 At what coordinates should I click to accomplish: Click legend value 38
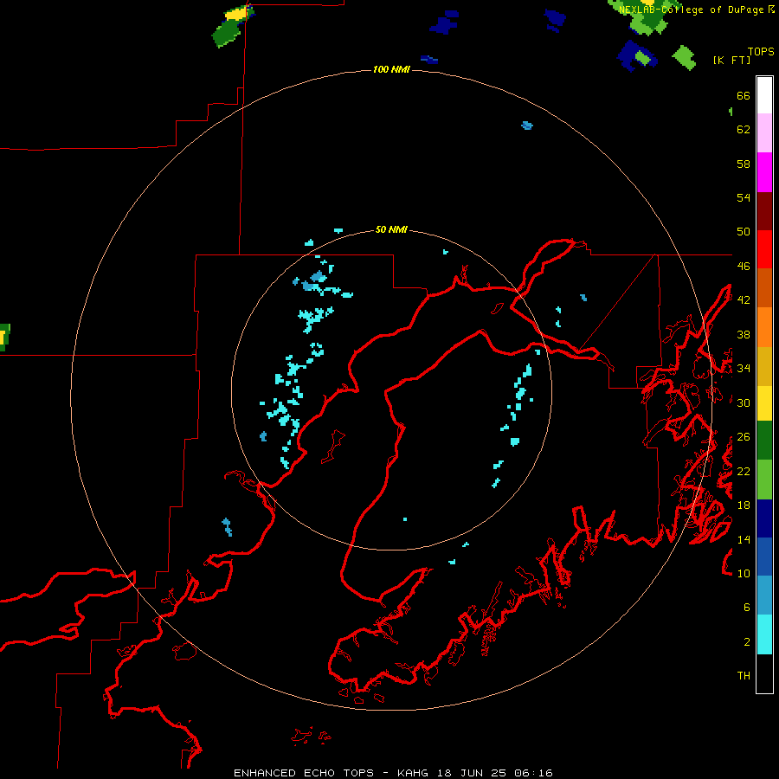tap(744, 334)
